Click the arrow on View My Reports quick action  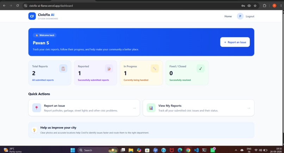pyautogui.click(x=249, y=108)
